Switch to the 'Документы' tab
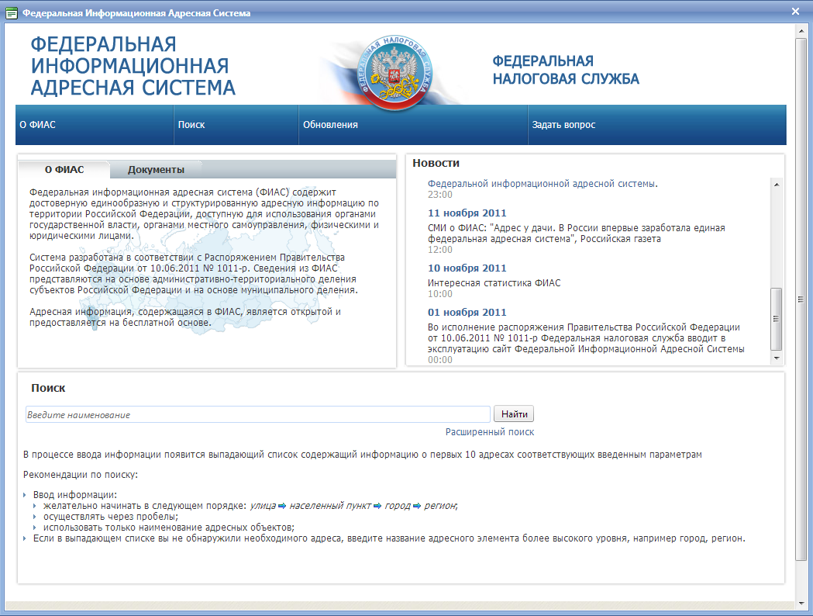This screenshot has width=813, height=616. coord(156,170)
